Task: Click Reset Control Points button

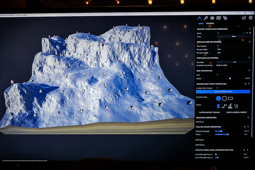Action: 237,112
